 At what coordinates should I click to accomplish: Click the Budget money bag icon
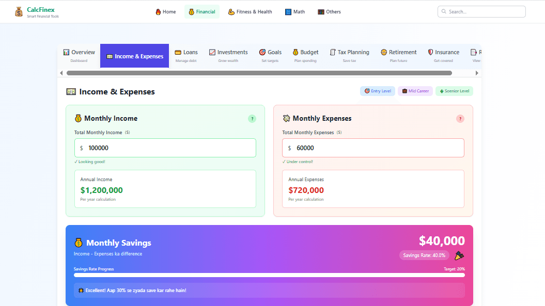295,52
